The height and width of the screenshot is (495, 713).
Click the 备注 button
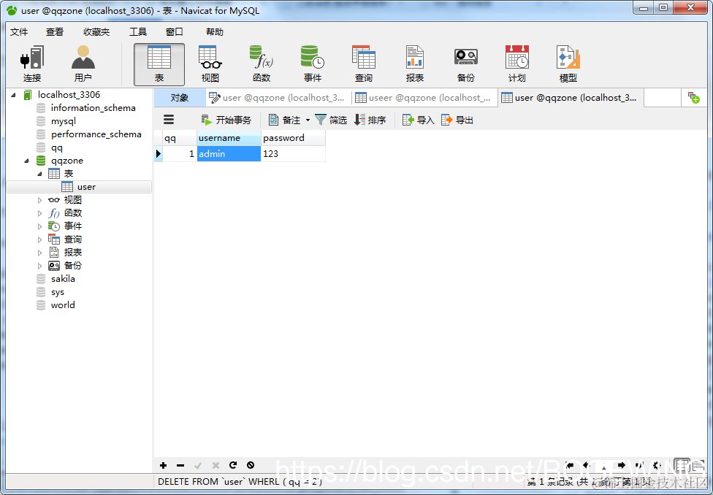click(x=285, y=120)
